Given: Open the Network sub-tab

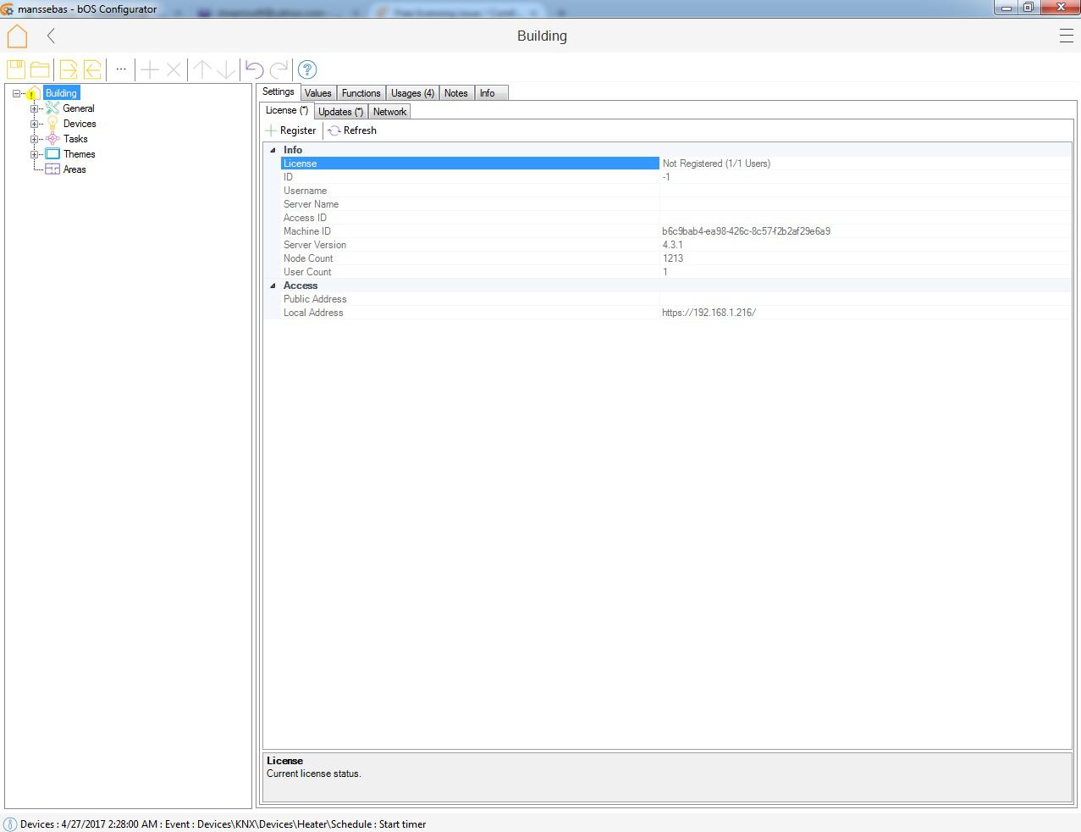Looking at the screenshot, I should 389,112.
